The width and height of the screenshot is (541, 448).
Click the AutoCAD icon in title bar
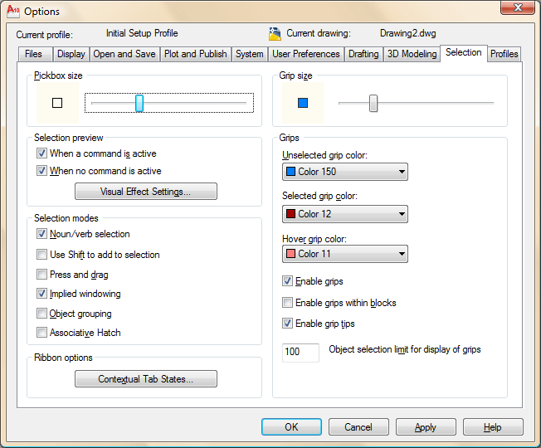point(12,11)
